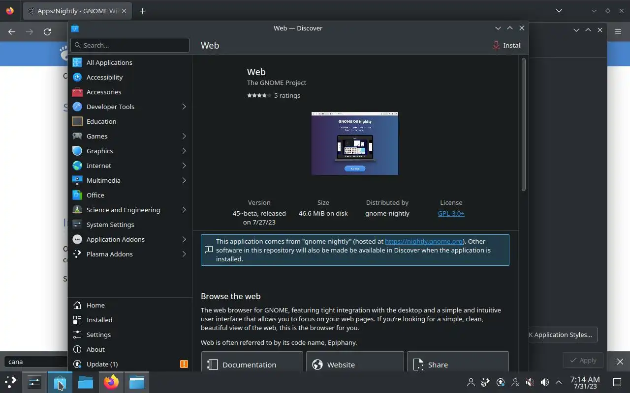Expand the Games subcategories arrow
The image size is (630, 393).
coord(184,136)
